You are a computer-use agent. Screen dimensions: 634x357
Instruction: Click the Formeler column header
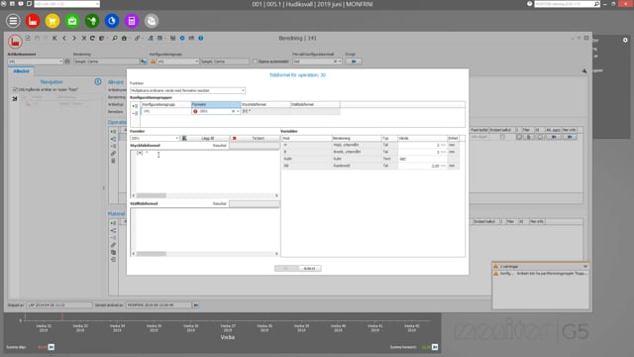[216, 104]
